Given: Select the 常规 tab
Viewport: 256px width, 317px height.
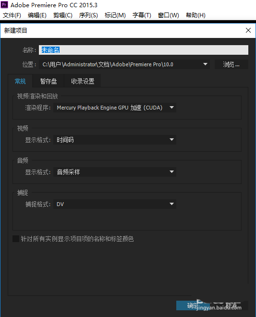Looking at the screenshot, I should 20,81.
